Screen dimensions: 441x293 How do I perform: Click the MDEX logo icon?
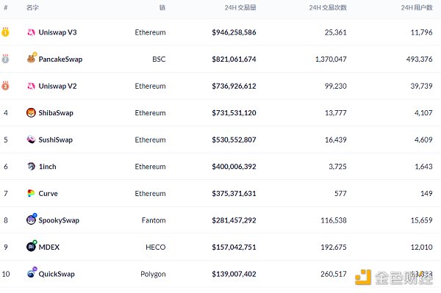[x=31, y=247]
